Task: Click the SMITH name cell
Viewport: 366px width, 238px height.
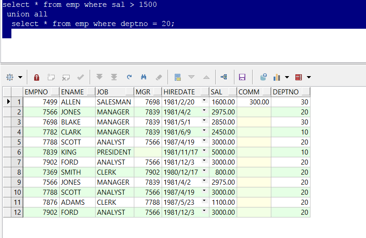Action: 77,172
